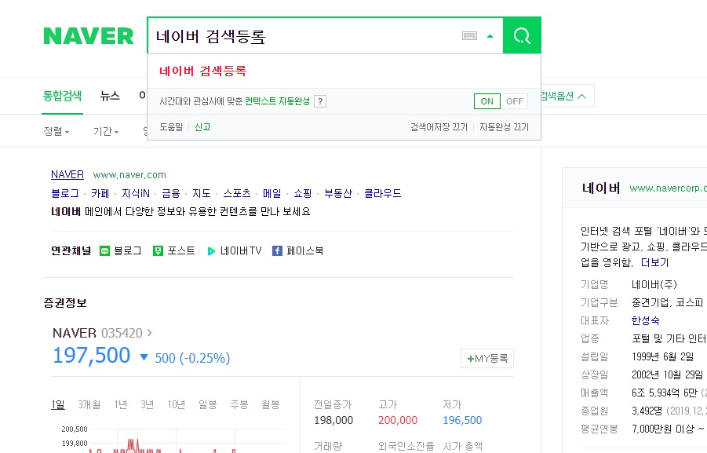Image resolution: width=707 pixels, height=453 pixels.
Task: Open the 기간 dropdown
Action: click(x=106, y=131)
